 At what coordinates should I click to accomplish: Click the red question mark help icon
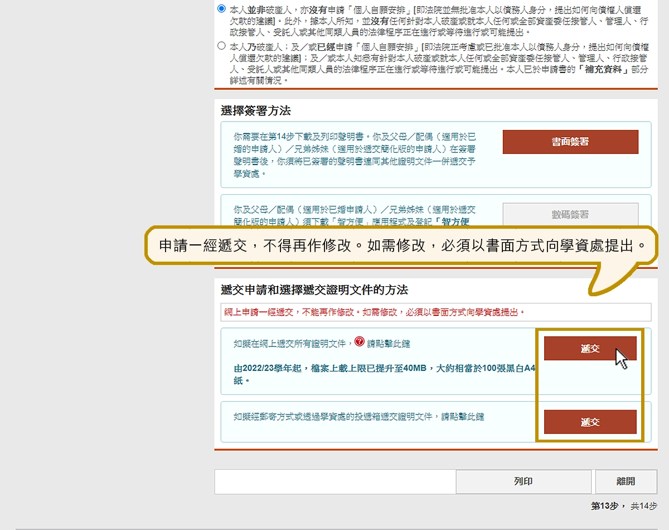click(x=360, y=341)
